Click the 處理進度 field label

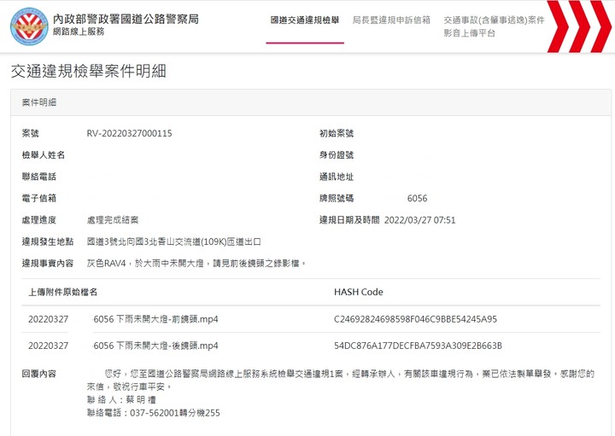coord(38,220)
